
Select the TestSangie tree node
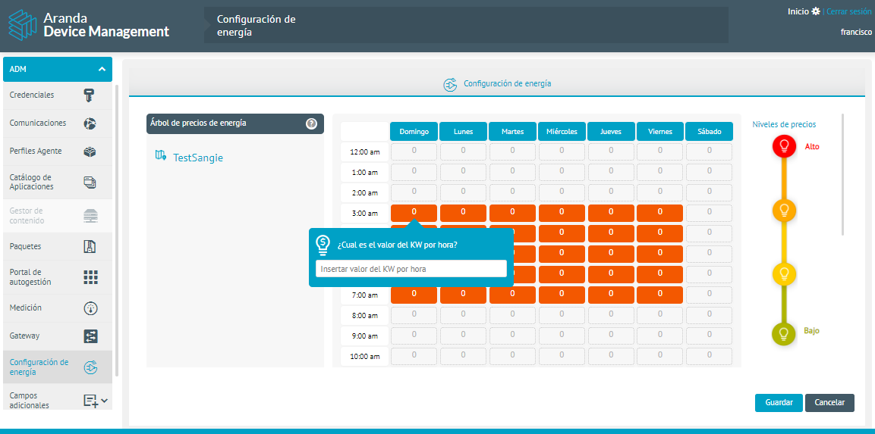[198, 158]
